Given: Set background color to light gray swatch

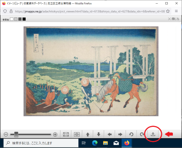Looking at the screenshot, I should (x=16, y=19).
